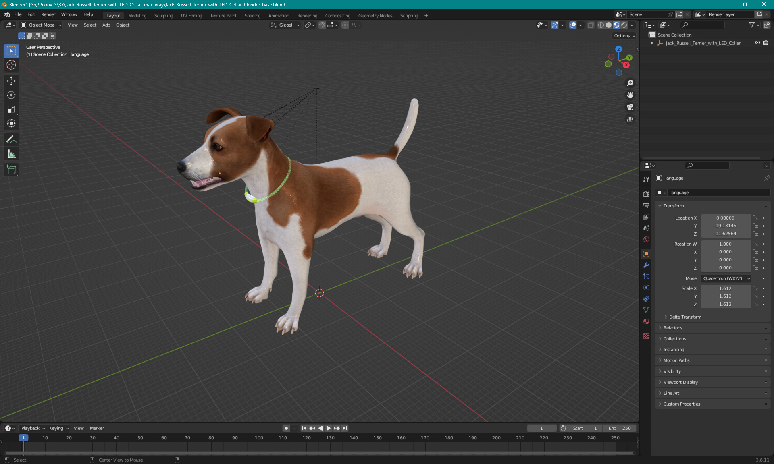Select the Move tool
The width and height of the screenshot is (774, 464).
11,81
